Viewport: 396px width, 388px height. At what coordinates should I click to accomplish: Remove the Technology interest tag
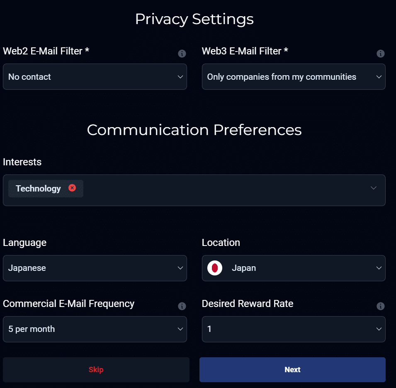(x=72, y=188)
